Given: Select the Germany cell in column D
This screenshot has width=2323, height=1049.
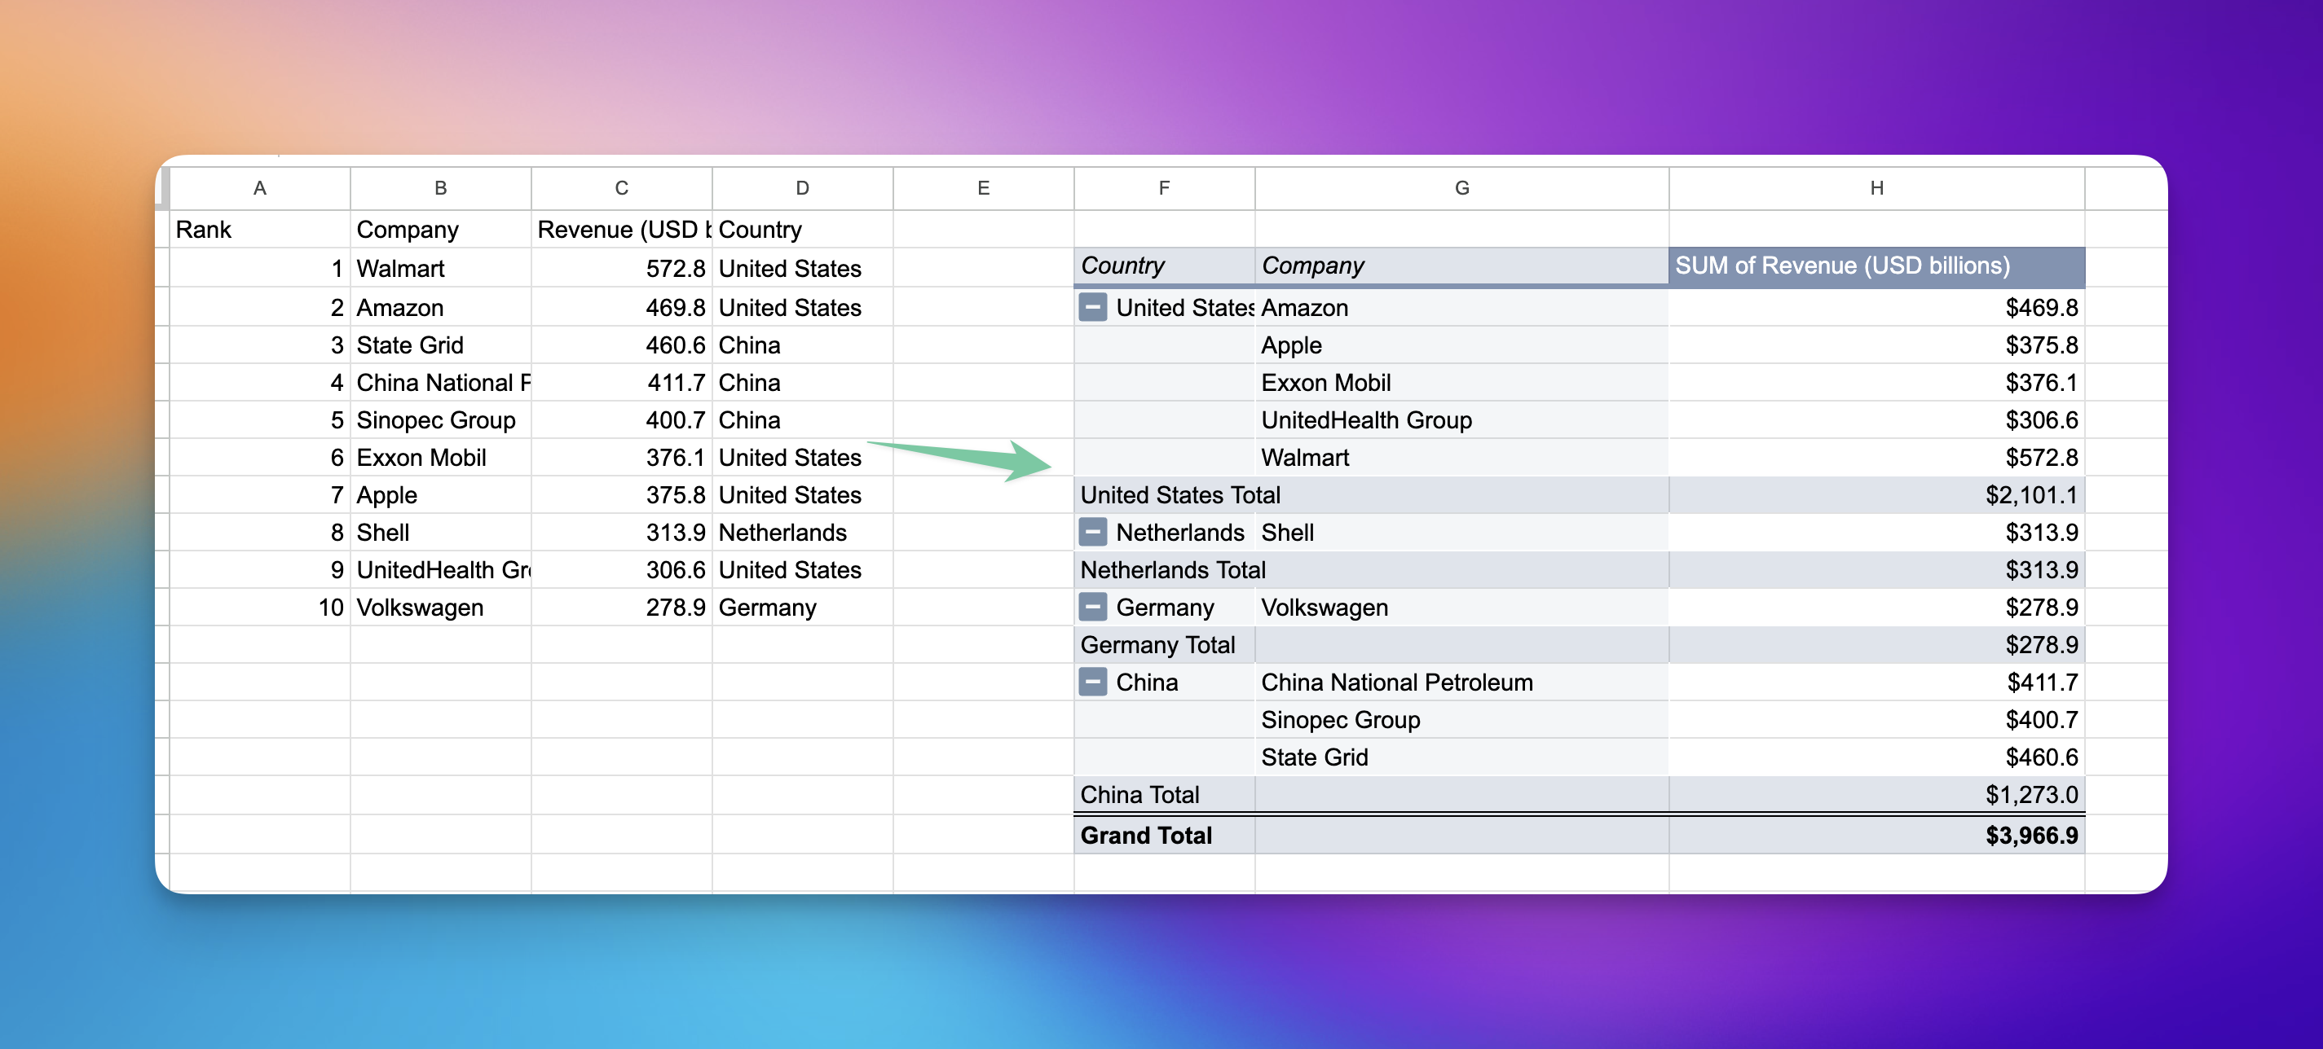Looking at the screenshot, I should [803, 607].
